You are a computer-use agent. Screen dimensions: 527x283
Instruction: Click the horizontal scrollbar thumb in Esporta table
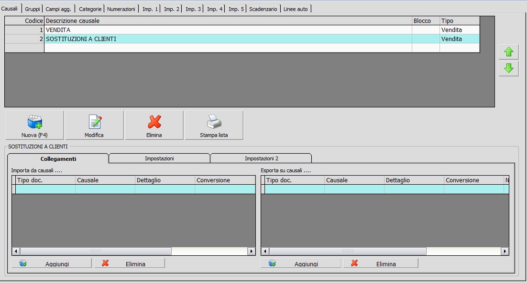point(348,251)
